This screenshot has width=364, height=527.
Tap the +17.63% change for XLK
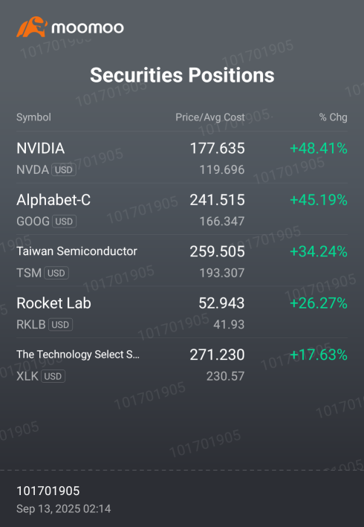(x=319, y=355)
